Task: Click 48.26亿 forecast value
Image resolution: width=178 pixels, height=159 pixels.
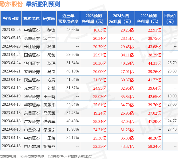Action: [155, 138]
